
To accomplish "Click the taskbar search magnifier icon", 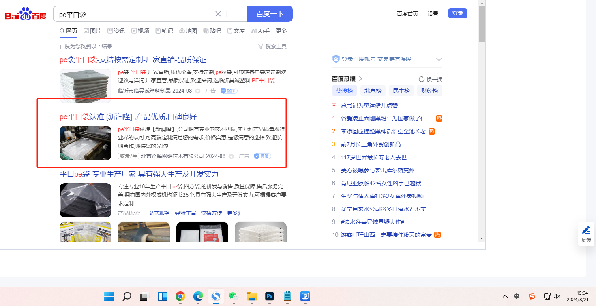I will coord(127,297).
